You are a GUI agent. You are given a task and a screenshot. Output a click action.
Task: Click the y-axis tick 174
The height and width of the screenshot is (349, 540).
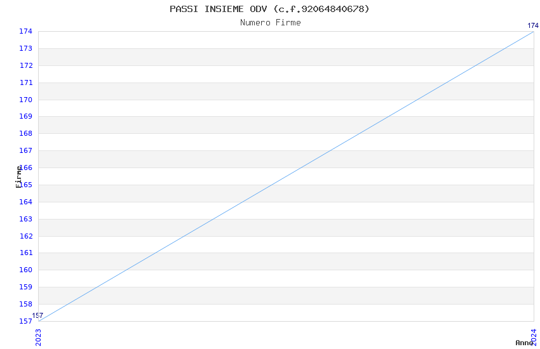(26, 31)
